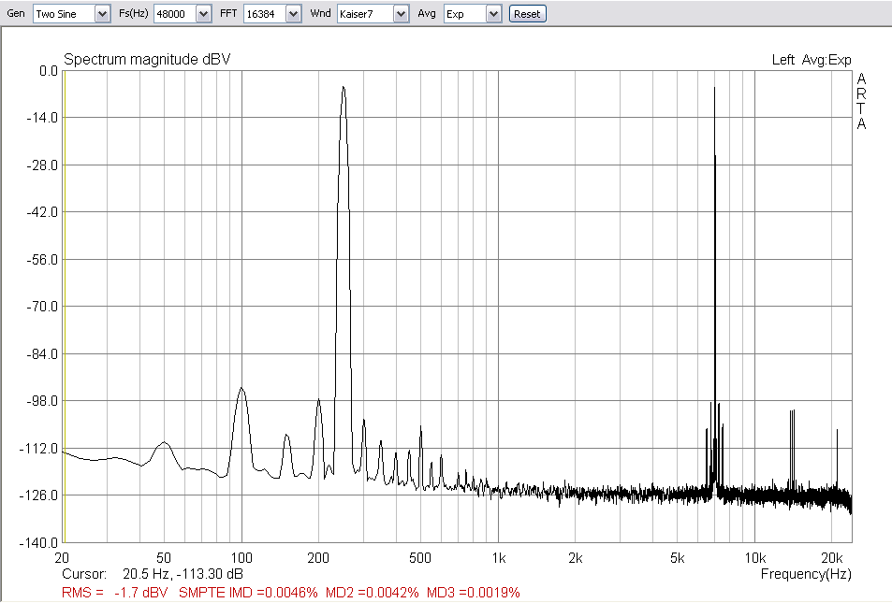
Task: Click 'Spectrum magnitude dBV' plot title
Action: tap(147, 60)
